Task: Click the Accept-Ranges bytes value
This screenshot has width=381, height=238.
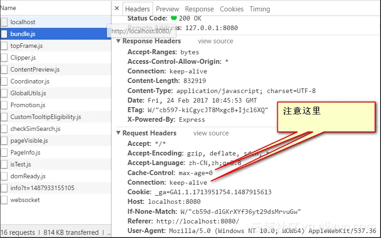Action: tap(190, 52)
